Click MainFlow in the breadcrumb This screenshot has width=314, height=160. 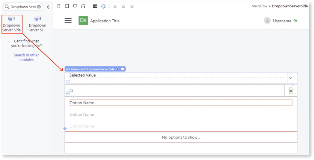(x=260, y=6)
